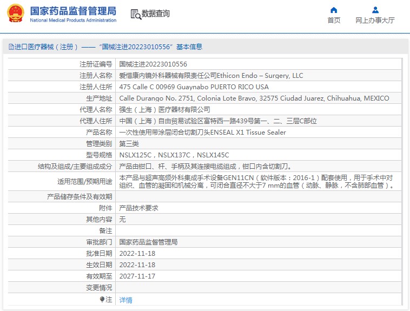Click the 管理类别 label
410x311 pixels.
pyautogui.click(x=99, y=143)
